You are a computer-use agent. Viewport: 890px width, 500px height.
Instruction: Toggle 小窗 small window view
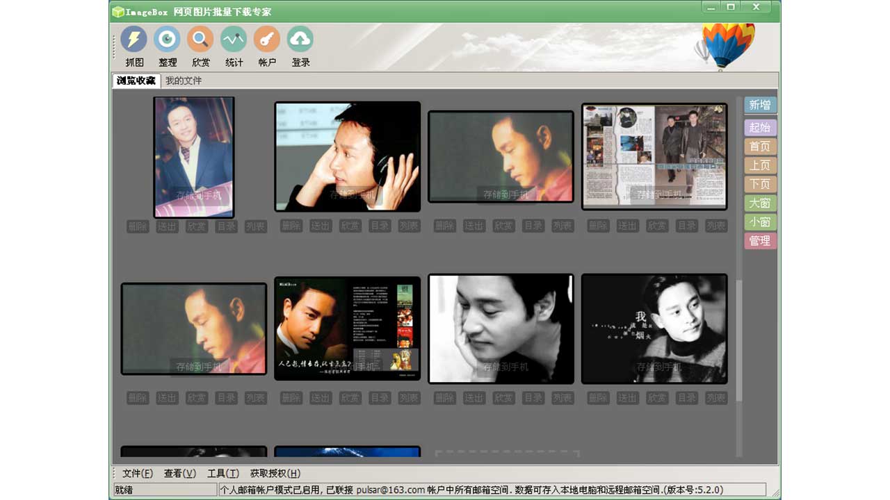click(x=759, y=222)
